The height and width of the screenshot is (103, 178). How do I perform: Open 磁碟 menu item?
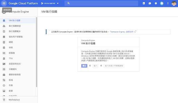pyautogui.click(x=18, y=42)
